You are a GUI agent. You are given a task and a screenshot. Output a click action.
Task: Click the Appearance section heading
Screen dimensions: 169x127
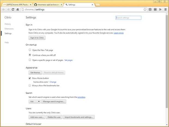(x=31, y=68)
